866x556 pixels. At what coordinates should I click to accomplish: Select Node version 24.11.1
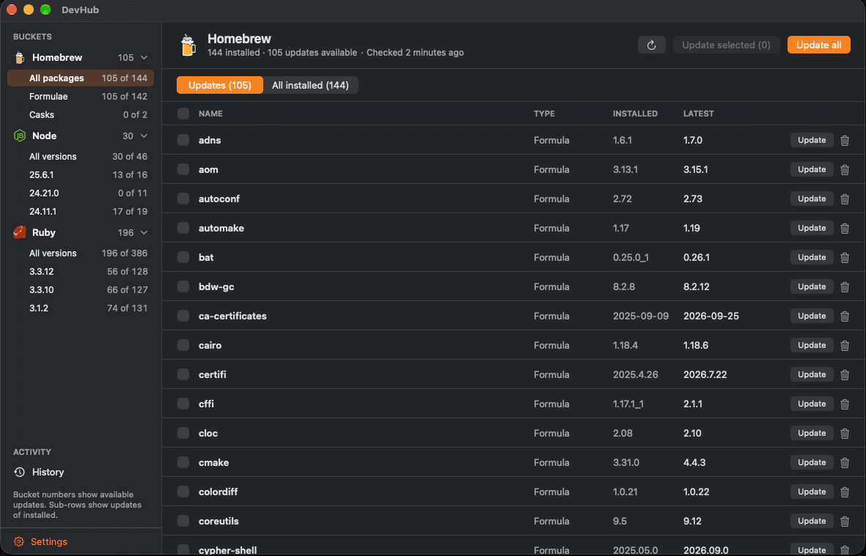tap(81, 211)
